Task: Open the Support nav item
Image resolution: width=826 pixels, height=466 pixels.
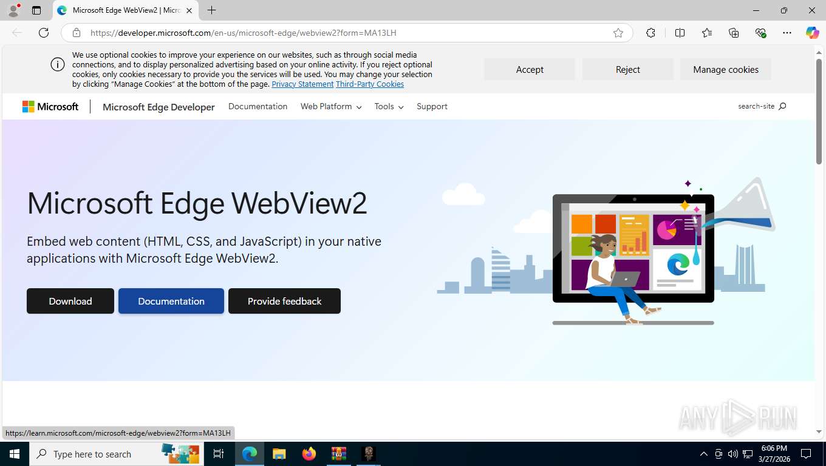Action: (432, 106)
